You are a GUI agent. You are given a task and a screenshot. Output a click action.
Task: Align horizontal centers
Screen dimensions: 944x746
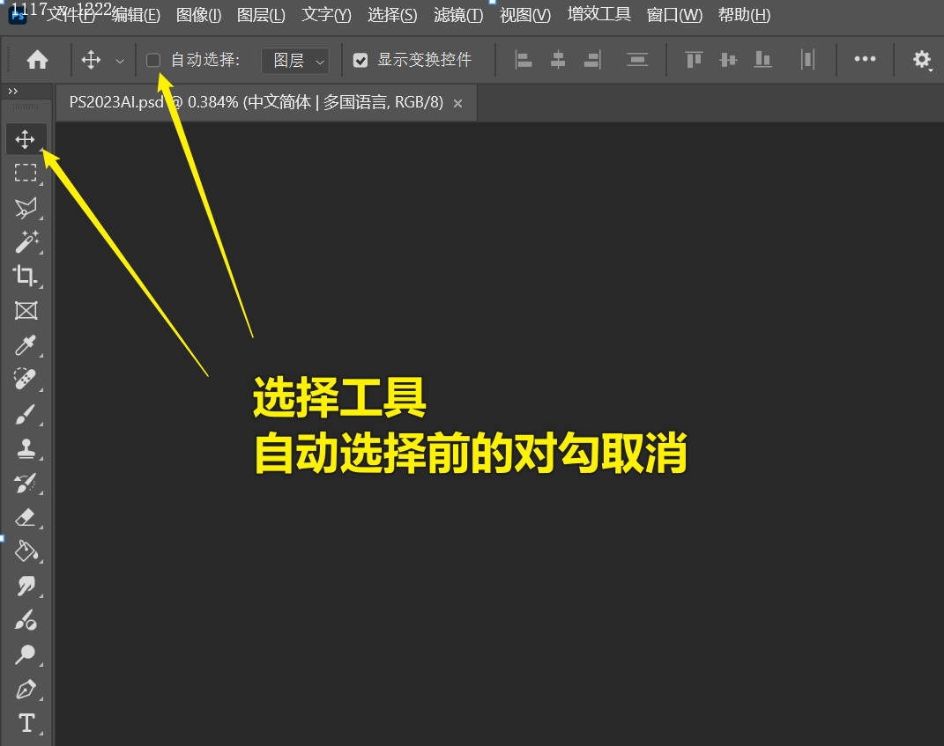(x=558, y=60)
